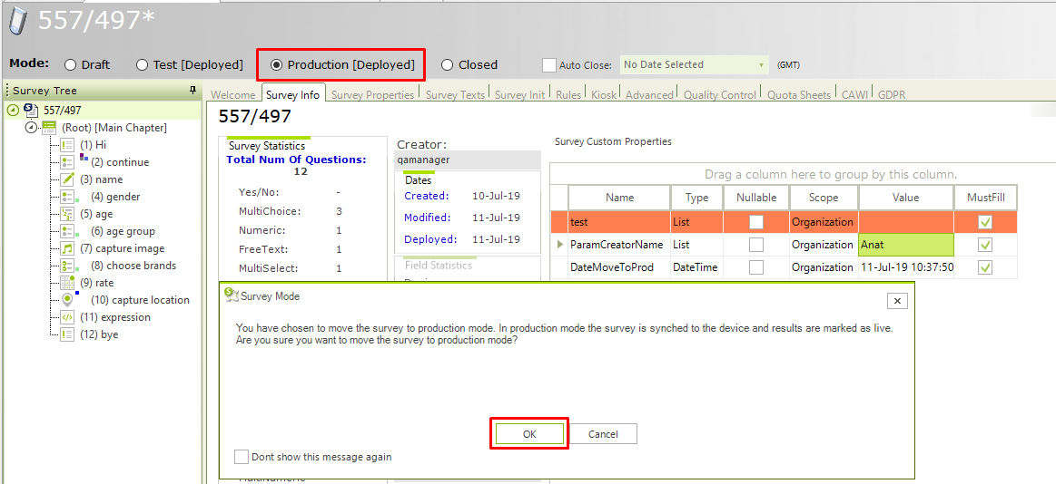Open the Auto Close date dropdown
This screenshot has width=1056, height=484.
761,65
